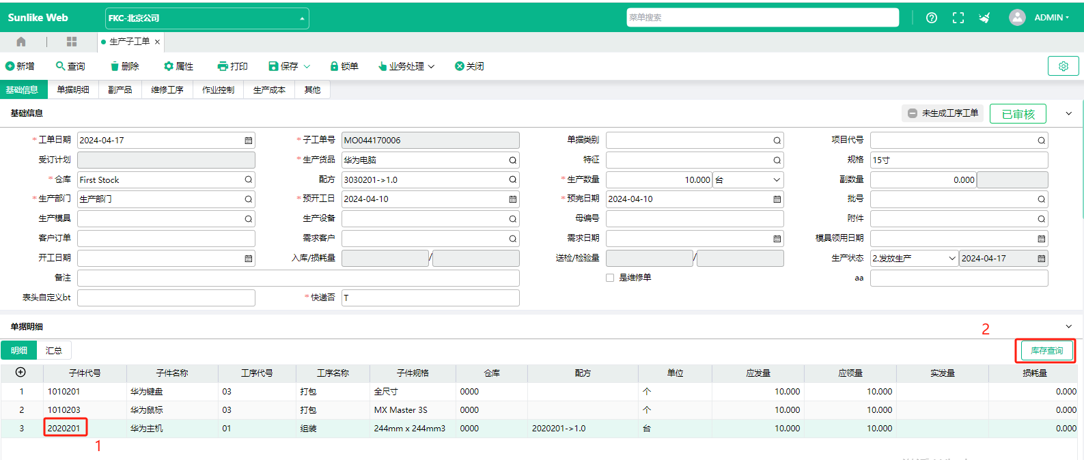
Task: Click the 客户订单 input field
Action: [166, 238]
